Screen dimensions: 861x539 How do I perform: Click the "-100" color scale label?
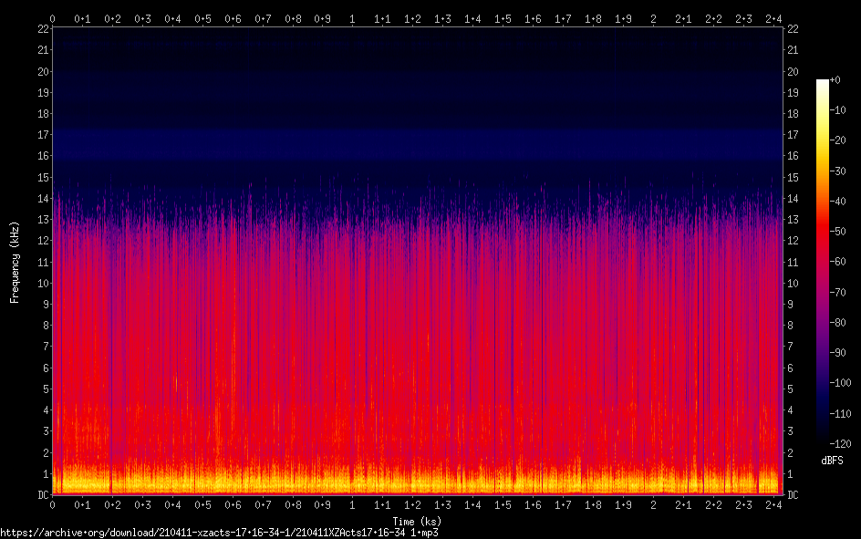(840, 383)
